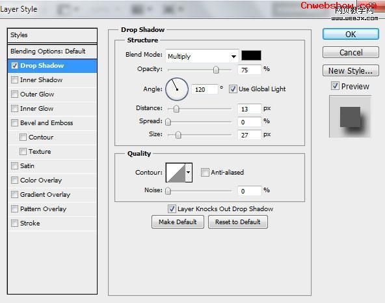Enable the Bevel and Emboss checkbox
The width and height of the screenshot is (385, 303).
pyautogui.click(x=14, y=123)
